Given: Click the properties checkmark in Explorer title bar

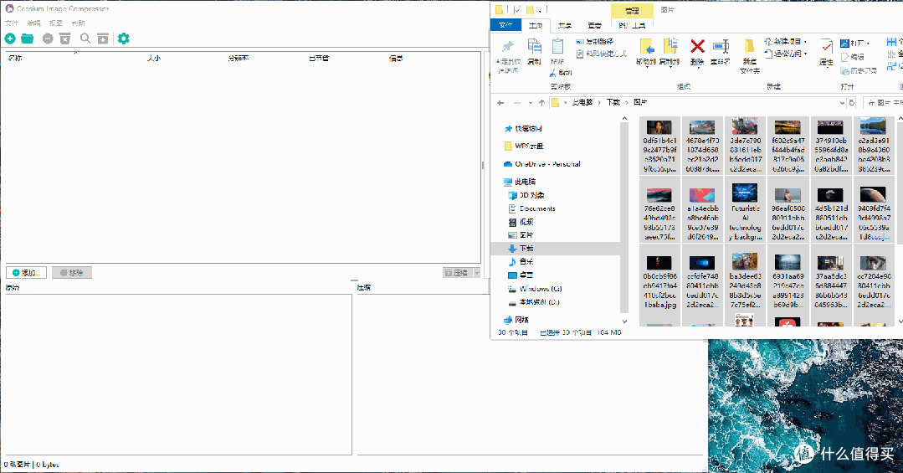Looking at the screenshot, I should click(518, 9).
